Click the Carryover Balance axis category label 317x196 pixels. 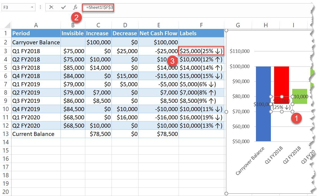pos(250,161)
